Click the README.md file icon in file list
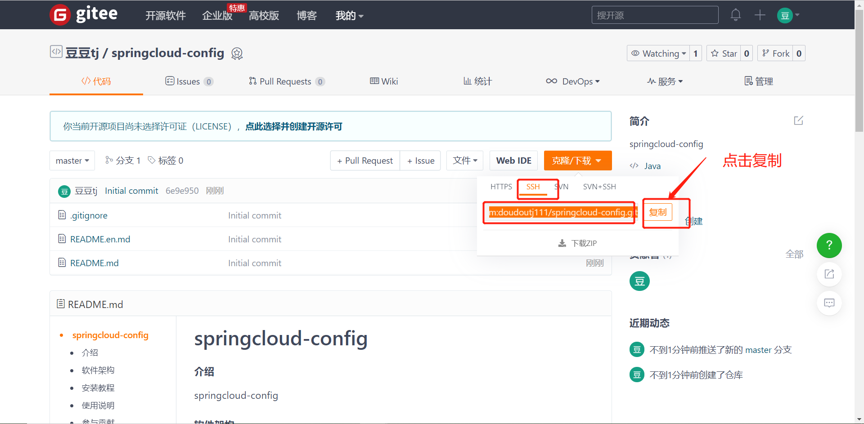This screenshot has height=424, width=864. point(62,263)
